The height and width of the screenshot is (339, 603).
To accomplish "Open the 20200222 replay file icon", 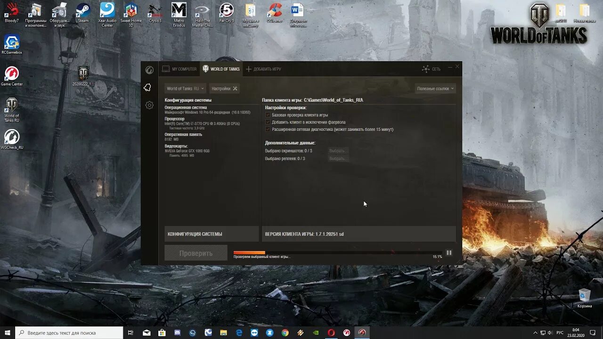I will tap(83, 76).
